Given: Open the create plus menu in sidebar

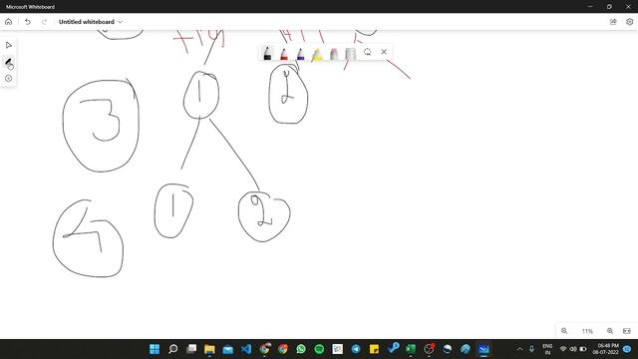Looking at the screenshot, I should click(9, 78).
